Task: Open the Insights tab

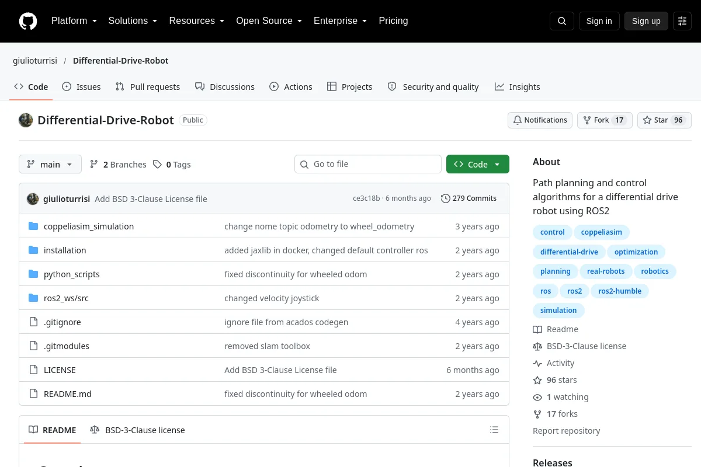Action: coord(518,87)
